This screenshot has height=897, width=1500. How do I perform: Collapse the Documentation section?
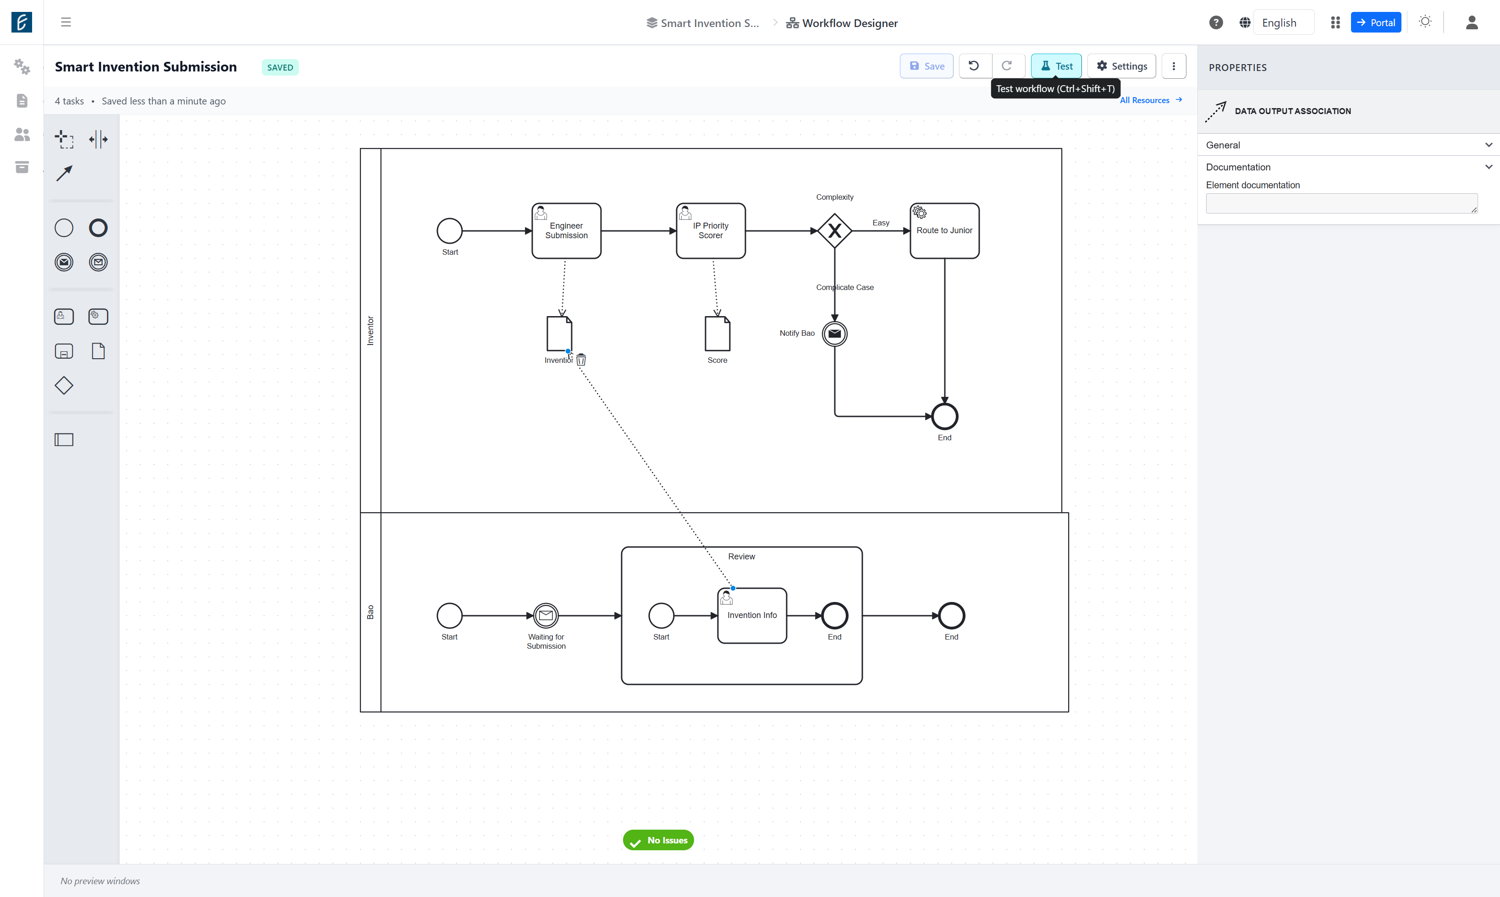coord(1348,167)
